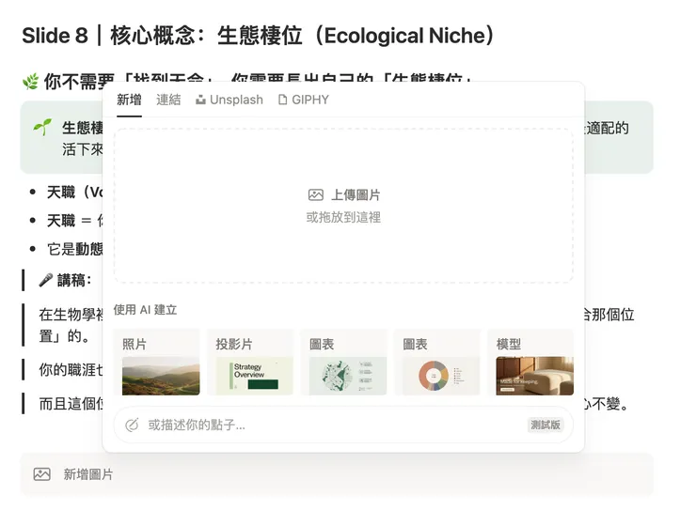The width and height of the screenshot is (696, 526).
Task: Click the 你的職涯 quote line
Action: click(71, 369)
